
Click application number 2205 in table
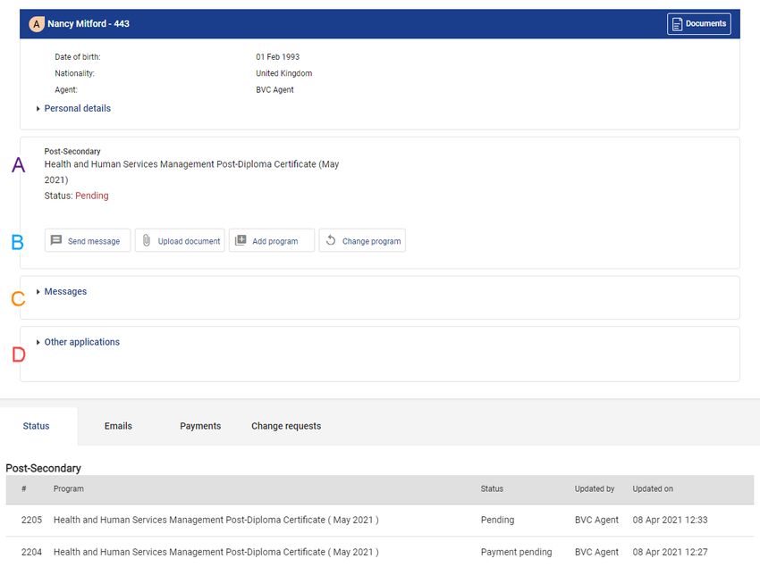(31, 520)
